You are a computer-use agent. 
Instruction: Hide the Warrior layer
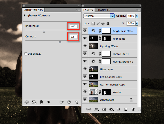(x=85, y=92)
